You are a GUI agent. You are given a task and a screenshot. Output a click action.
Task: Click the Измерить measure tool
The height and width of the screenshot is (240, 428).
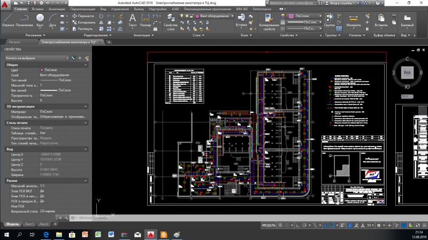[354, 20]
